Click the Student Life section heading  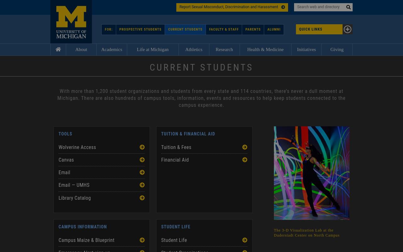pyautogui.click(x=176, y=227)
